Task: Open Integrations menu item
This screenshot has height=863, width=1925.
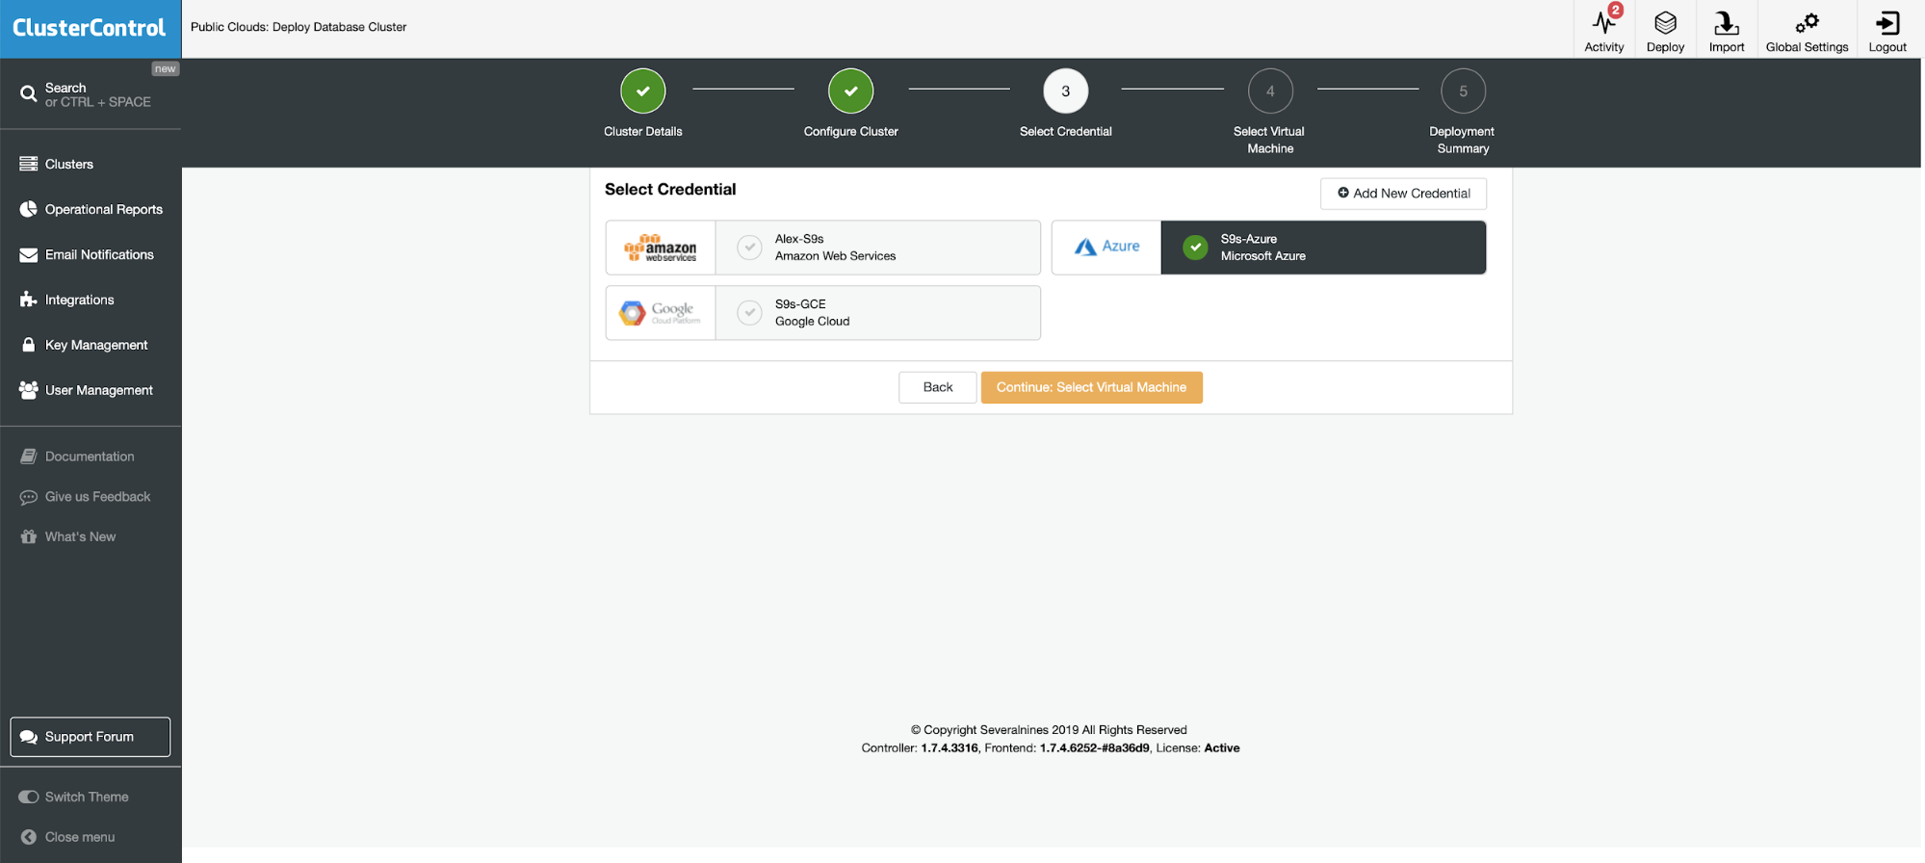Action: coord(80,300)
